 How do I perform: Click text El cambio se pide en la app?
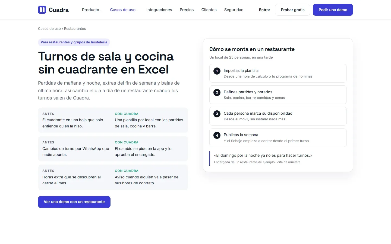pyautogui.click(x=143, y=152)
